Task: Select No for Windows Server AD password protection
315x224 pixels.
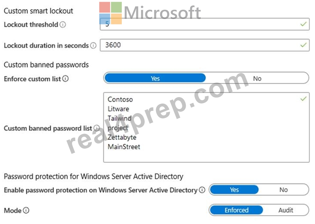Action: tap(283, 190)
